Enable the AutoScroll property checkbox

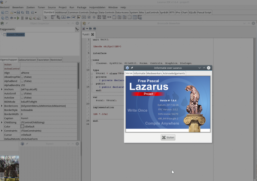[x=22, y=93]
